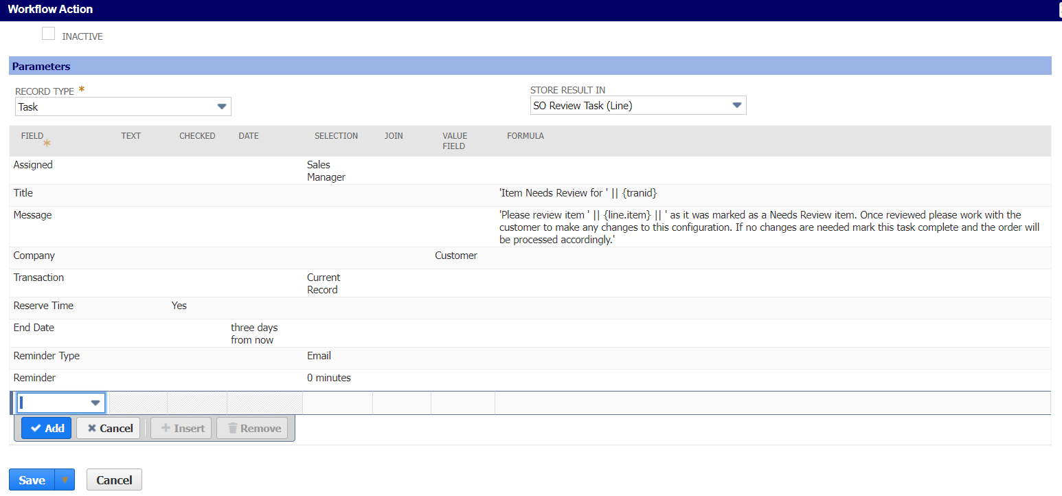Click the empty Selection cell in new row
This screenshot has height=496, width=1062.
pyautogui.click(x=337, y=403)
